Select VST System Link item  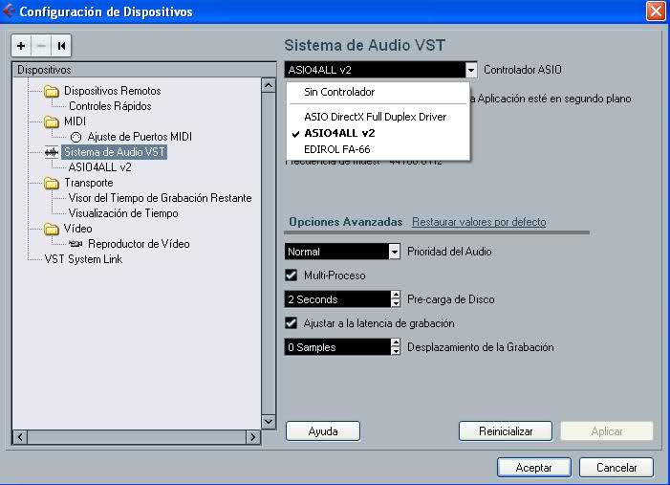pyautogui.click(x=83, y=259)
